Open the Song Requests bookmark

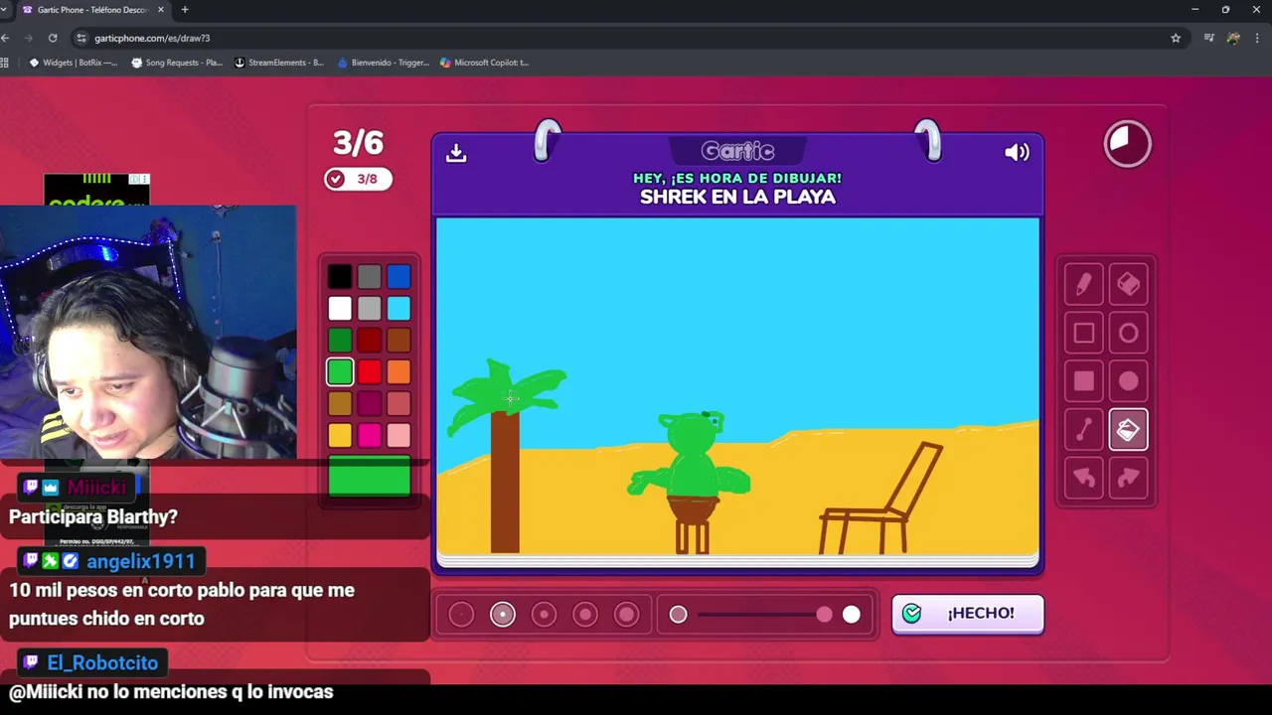pyautogui.click(x=177, y=63)
